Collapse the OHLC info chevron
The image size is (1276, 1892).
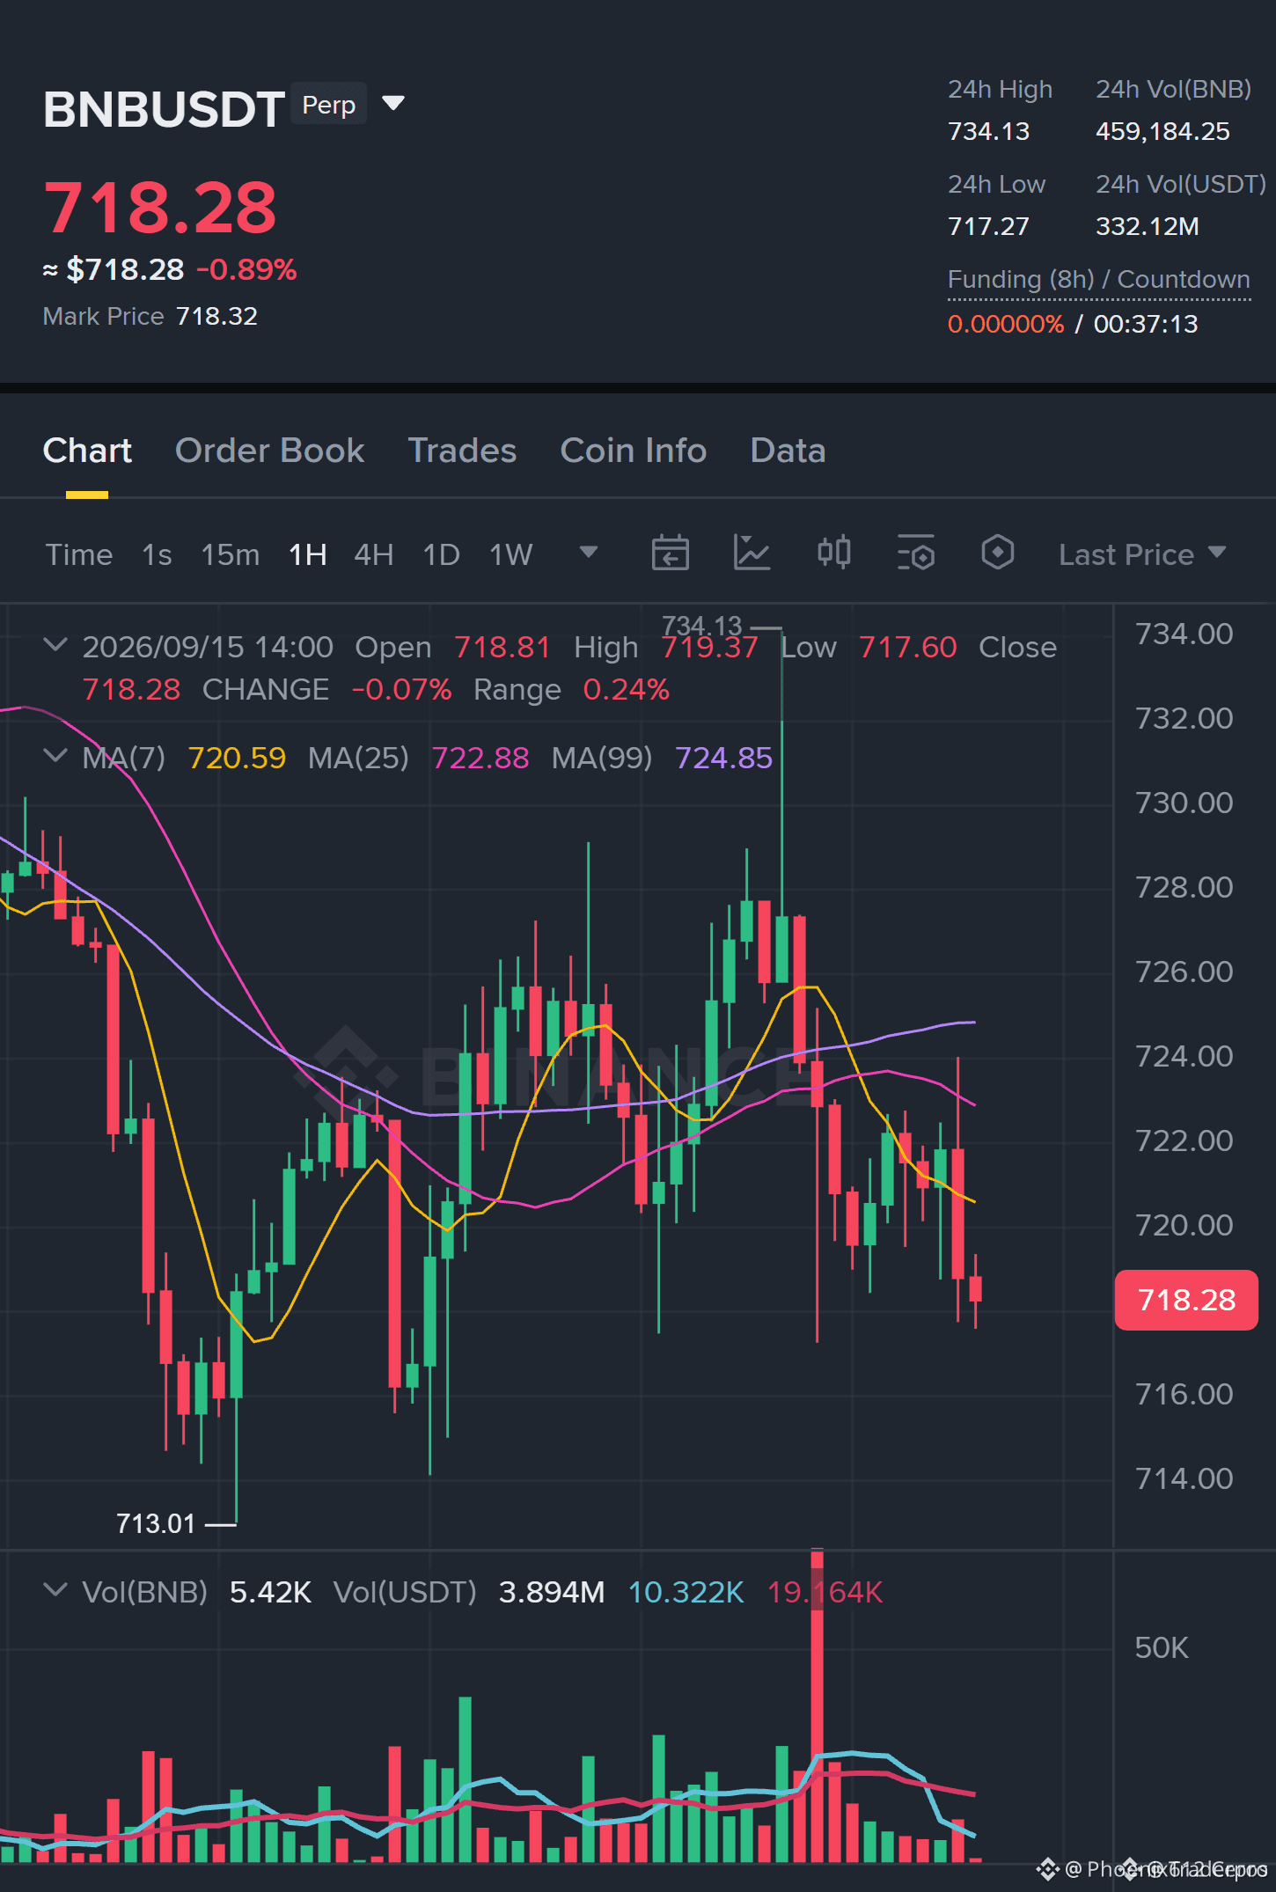coord(55,645)
